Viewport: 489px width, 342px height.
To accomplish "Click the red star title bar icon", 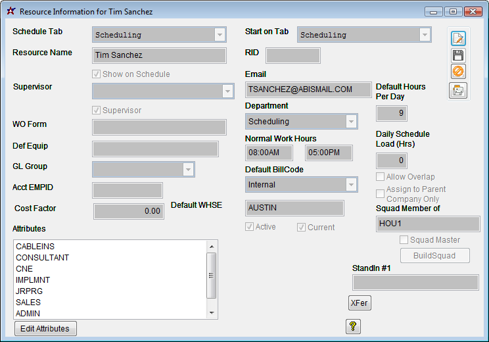I will tap(11, 12).
